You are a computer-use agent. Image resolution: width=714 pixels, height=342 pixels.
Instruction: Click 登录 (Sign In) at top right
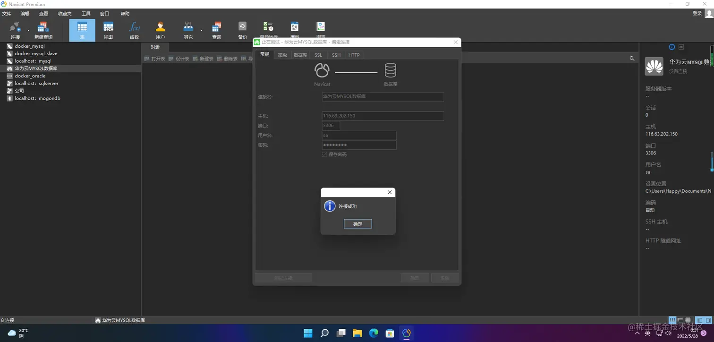[x=697, y=13]
